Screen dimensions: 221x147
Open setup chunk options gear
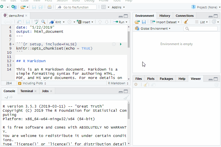point(114,44)
